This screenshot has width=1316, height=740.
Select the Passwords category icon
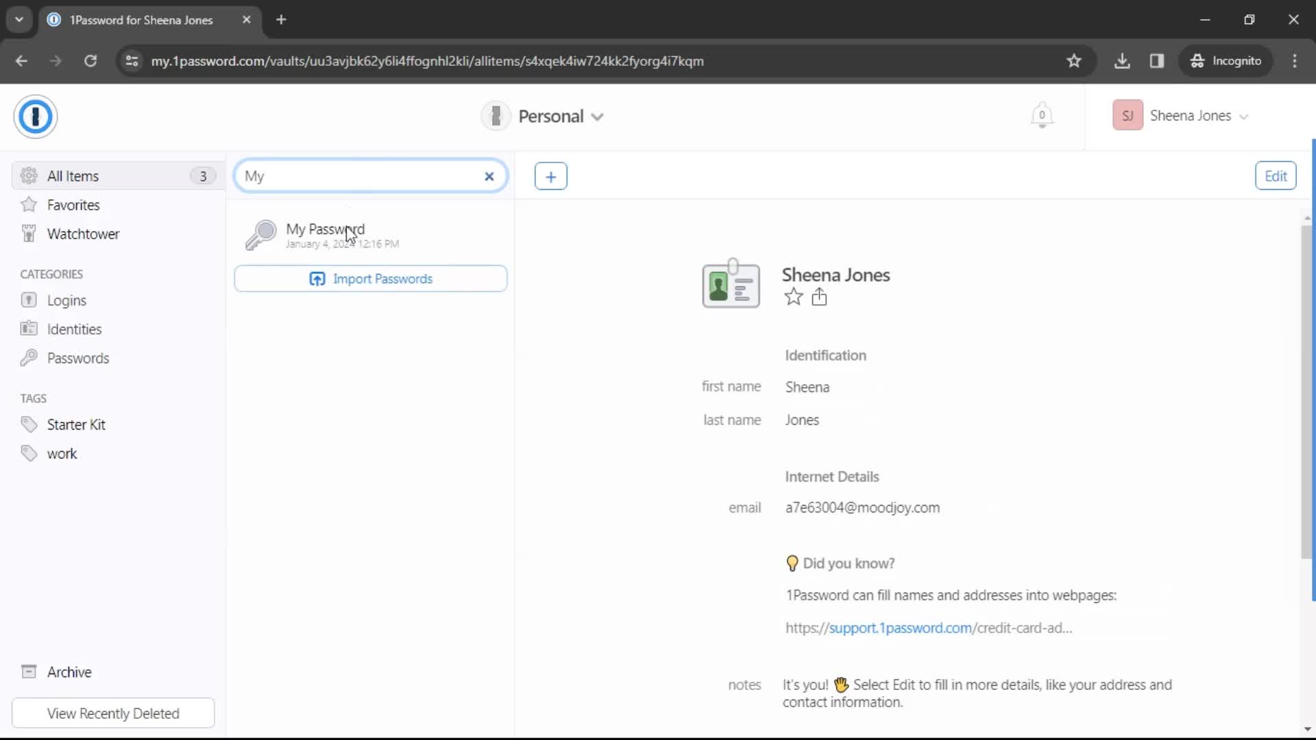pyautogui.click(x=29, y=357)
